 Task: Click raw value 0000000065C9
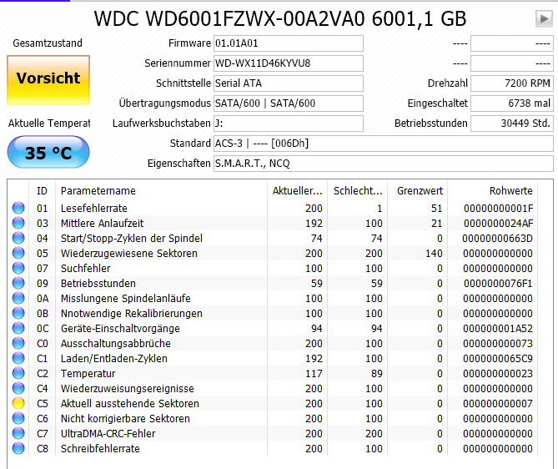(498, 359)
